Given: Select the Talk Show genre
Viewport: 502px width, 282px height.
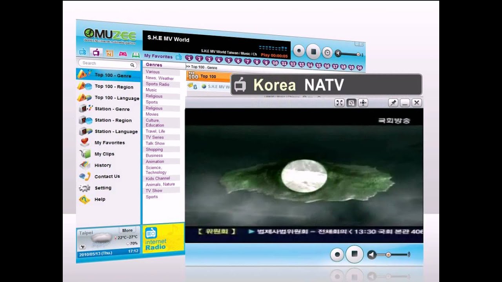Looking at the screenshot, I should [155, 143].
